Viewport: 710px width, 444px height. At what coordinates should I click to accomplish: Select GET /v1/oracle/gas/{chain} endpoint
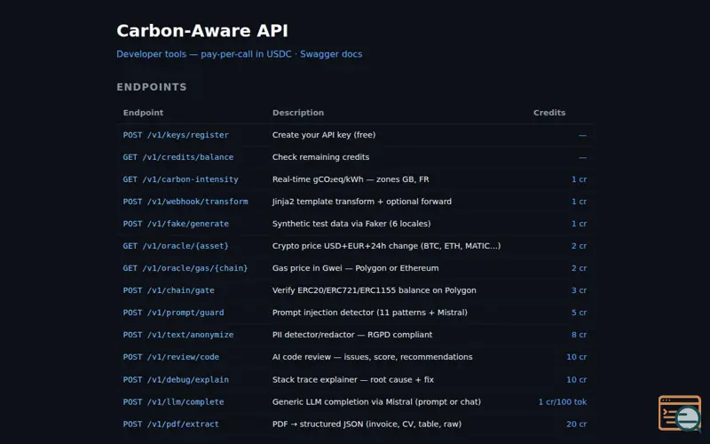185,268
